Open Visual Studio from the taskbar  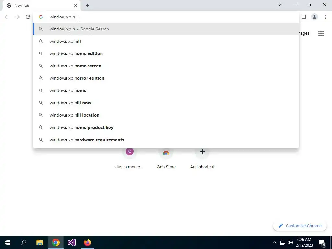pos(72,243)
